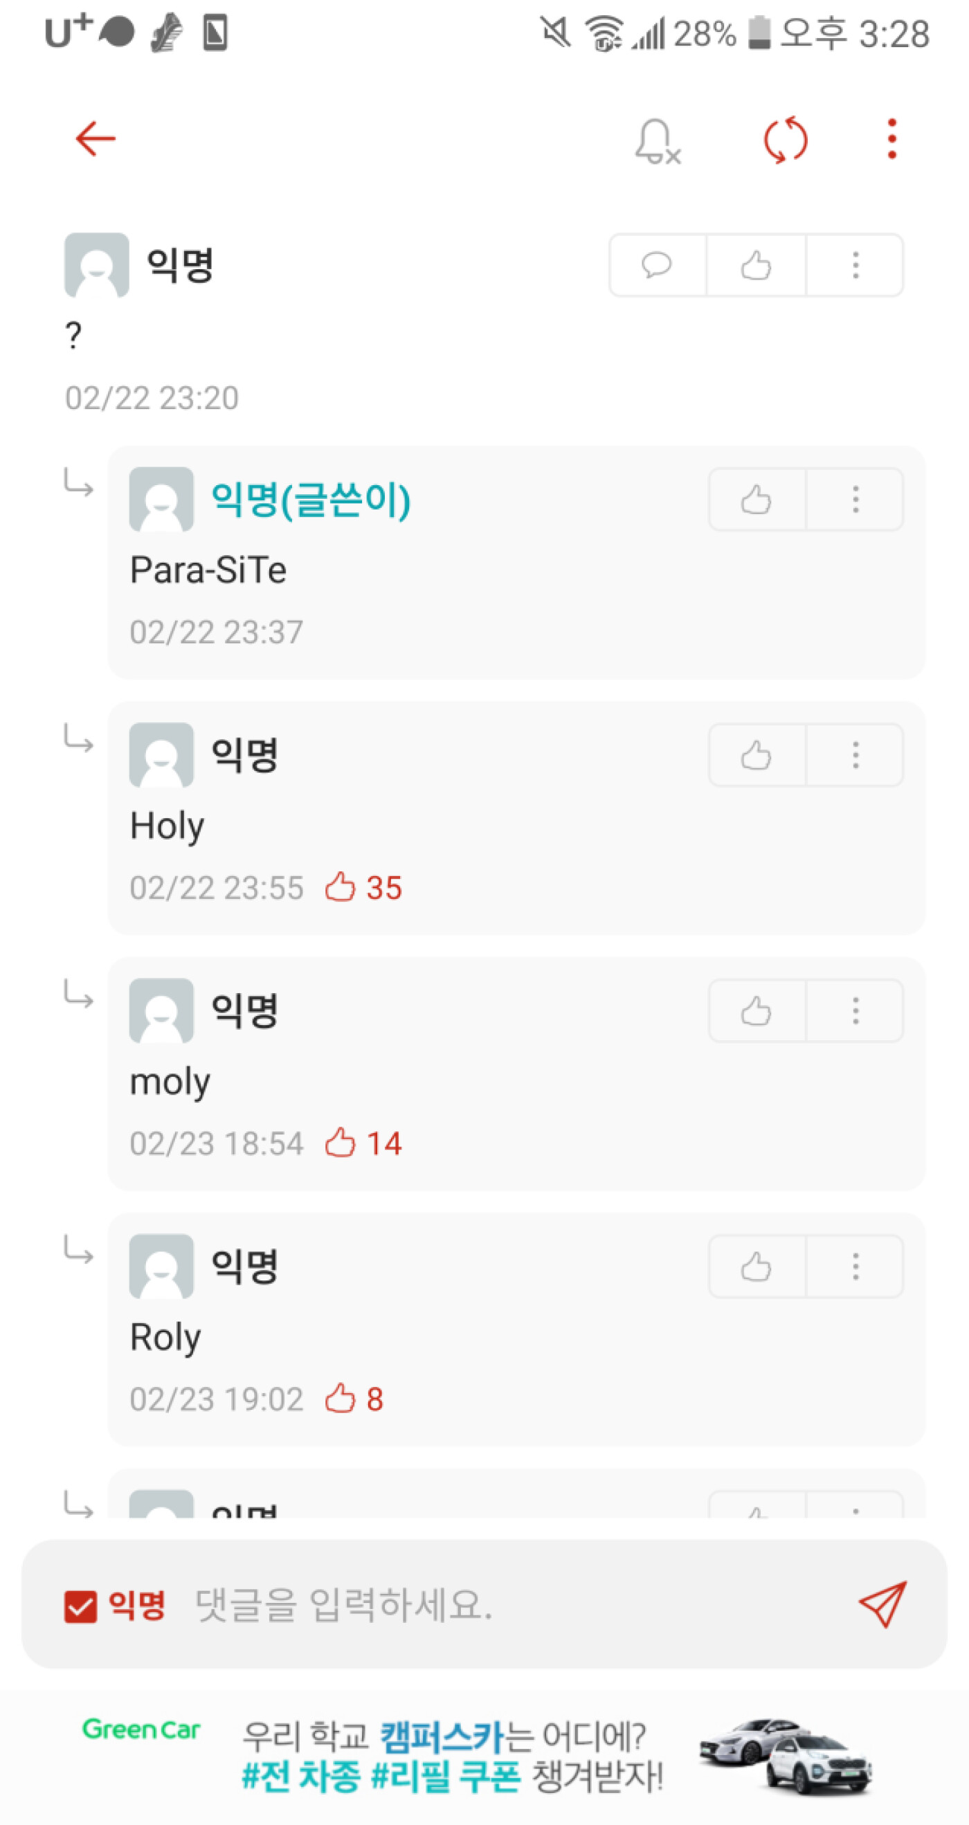Tap the red refresh icon
Viewport: 969px width, 1825px height.
[786, 140]
